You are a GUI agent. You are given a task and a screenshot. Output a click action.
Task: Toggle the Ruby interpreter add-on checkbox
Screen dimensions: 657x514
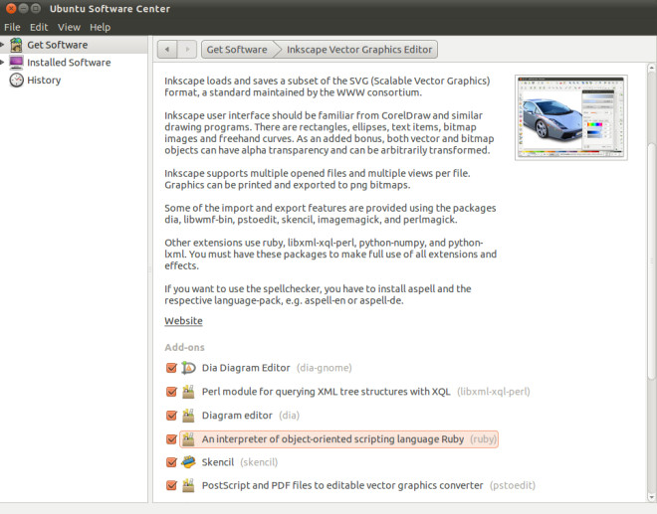[x=171, y=439]
